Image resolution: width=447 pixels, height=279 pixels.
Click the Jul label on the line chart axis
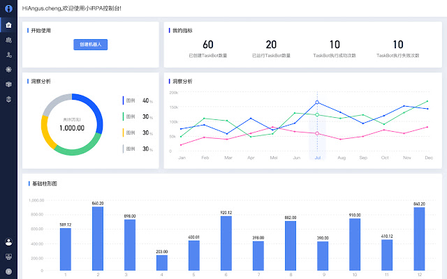[318, 158]
